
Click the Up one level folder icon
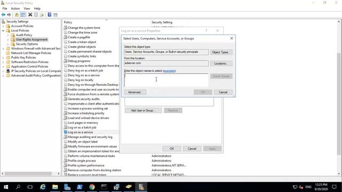click(x=17, y=14)
